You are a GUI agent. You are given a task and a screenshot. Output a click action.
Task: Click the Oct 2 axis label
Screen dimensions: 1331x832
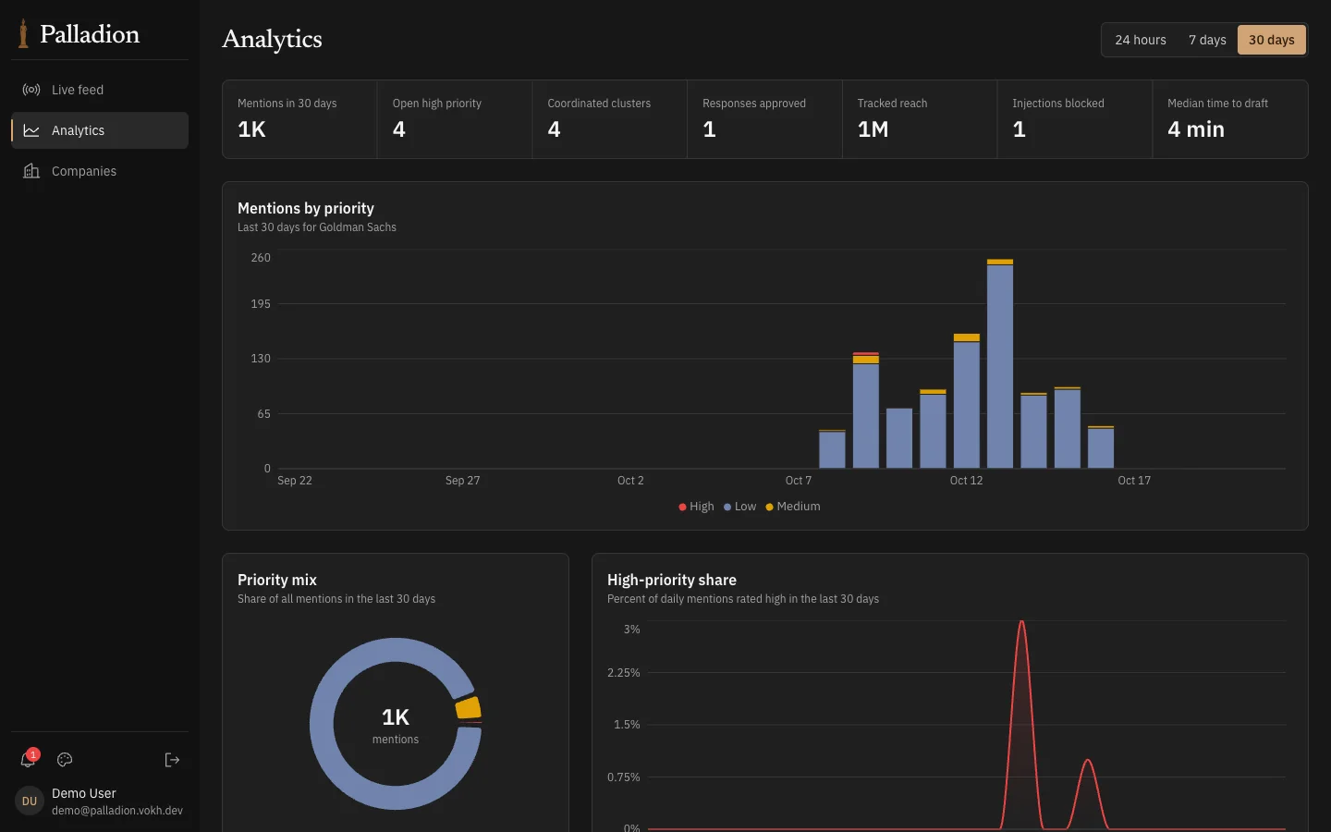tap(630, 481)
